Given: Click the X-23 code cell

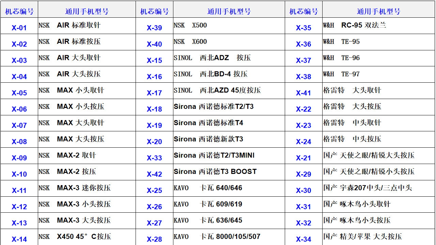Looking at the screenshot, I should (x=303, y=123).
